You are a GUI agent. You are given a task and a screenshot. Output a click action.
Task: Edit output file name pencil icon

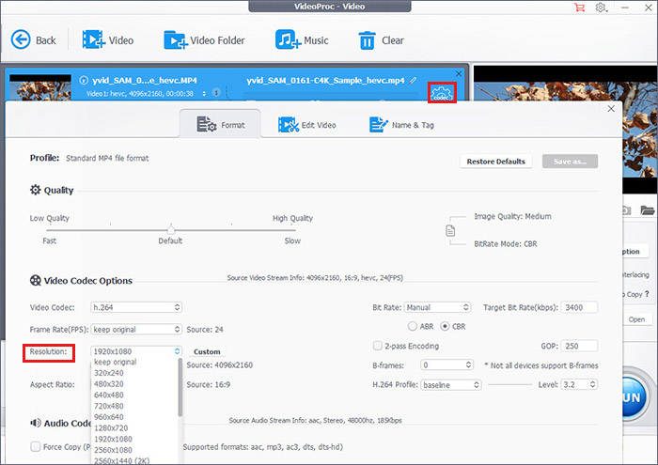pyautogui.click(x=414, y=80)
